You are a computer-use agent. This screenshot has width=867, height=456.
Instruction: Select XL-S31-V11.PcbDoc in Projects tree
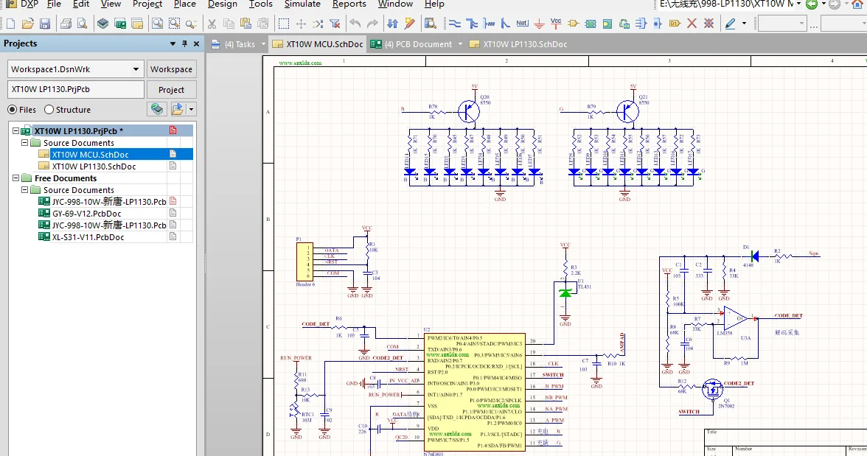tap(88, 237)
